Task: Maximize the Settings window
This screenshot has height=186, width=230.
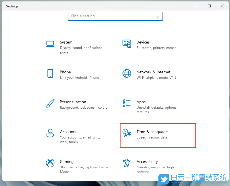Action: pos(209,6)
